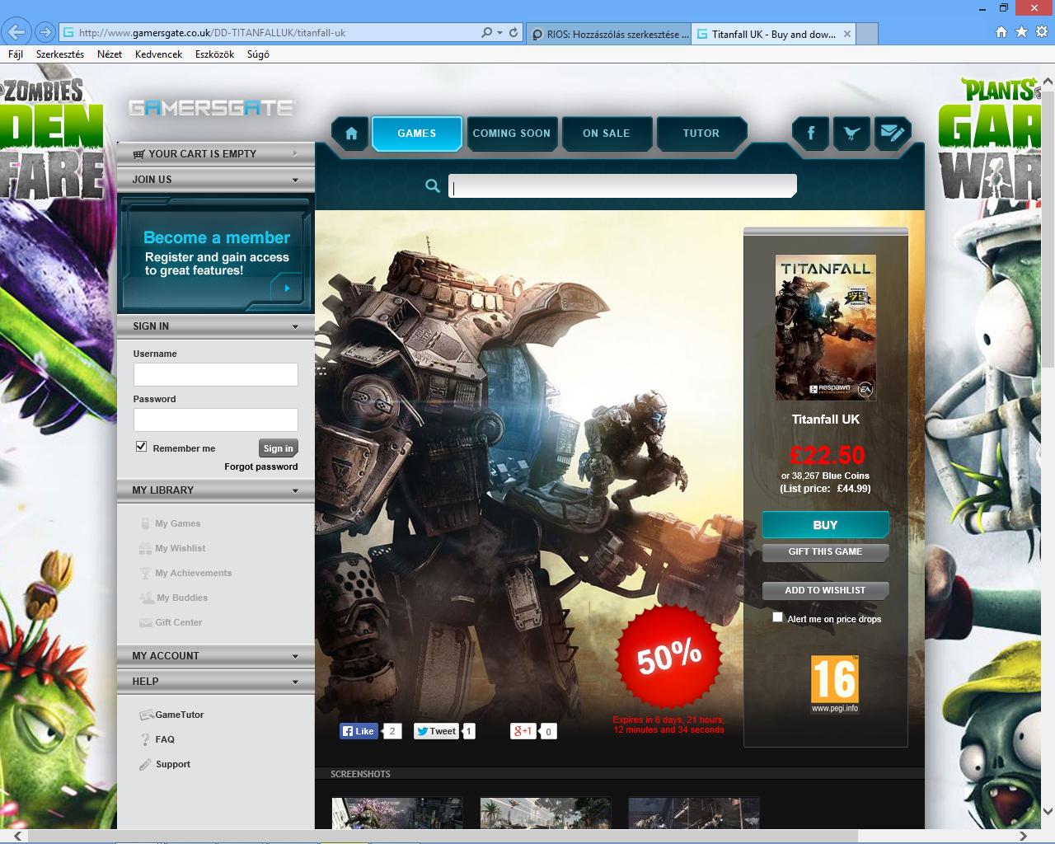This screenshot has height=844, width=1055.
Task: Open the FAQ link
Action: (165, 739)
